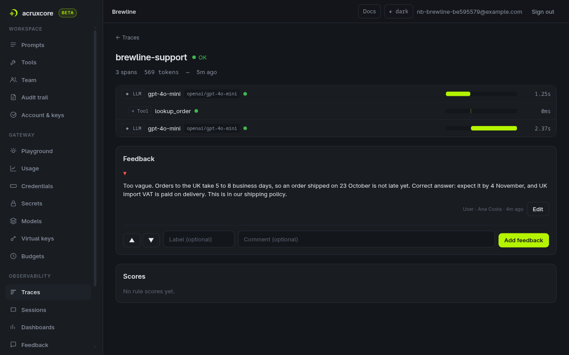Viewport: 569px width, 355px height.
Task: Select Traces in the sidebar
Action: pyautogui.click(x=48, y=292)
